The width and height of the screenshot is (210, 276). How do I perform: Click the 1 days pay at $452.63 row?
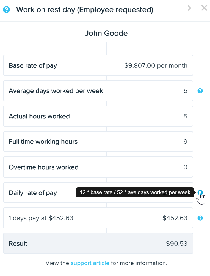98,218
